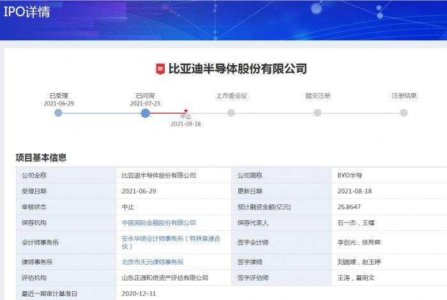Open the 安永华明会计师事务所 accounting firm link
Image resolution: width=447 pixels, height=300 pixels.
(x=171, y=243)
